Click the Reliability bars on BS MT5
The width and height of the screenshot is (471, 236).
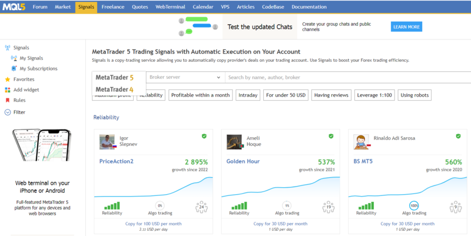click(366, 205)
